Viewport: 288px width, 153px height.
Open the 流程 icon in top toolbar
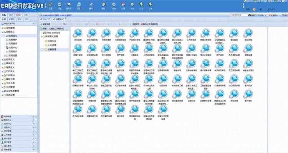(79, 6)
